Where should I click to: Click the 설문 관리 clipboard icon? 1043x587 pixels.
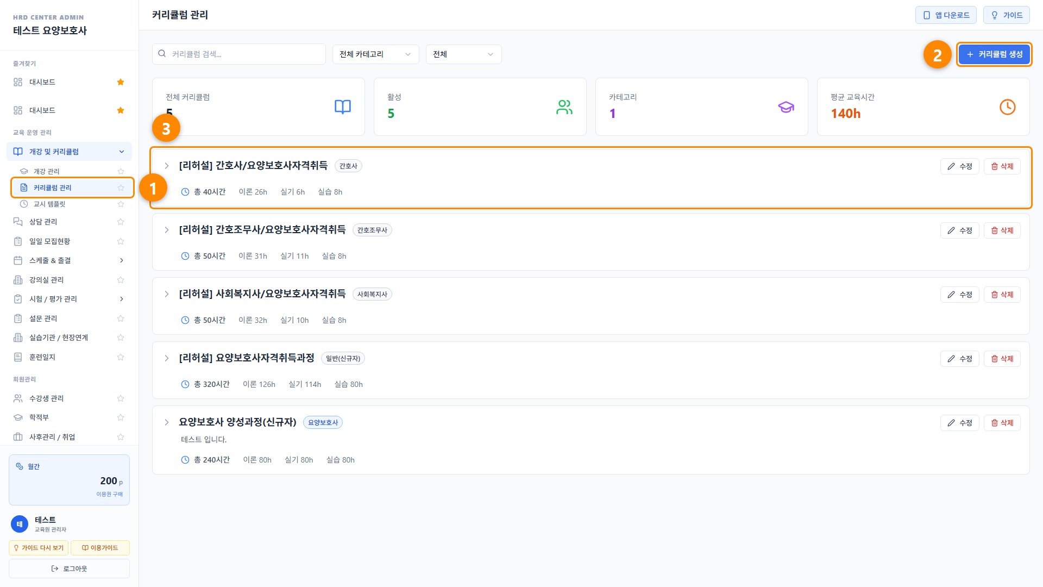point(18,319)
